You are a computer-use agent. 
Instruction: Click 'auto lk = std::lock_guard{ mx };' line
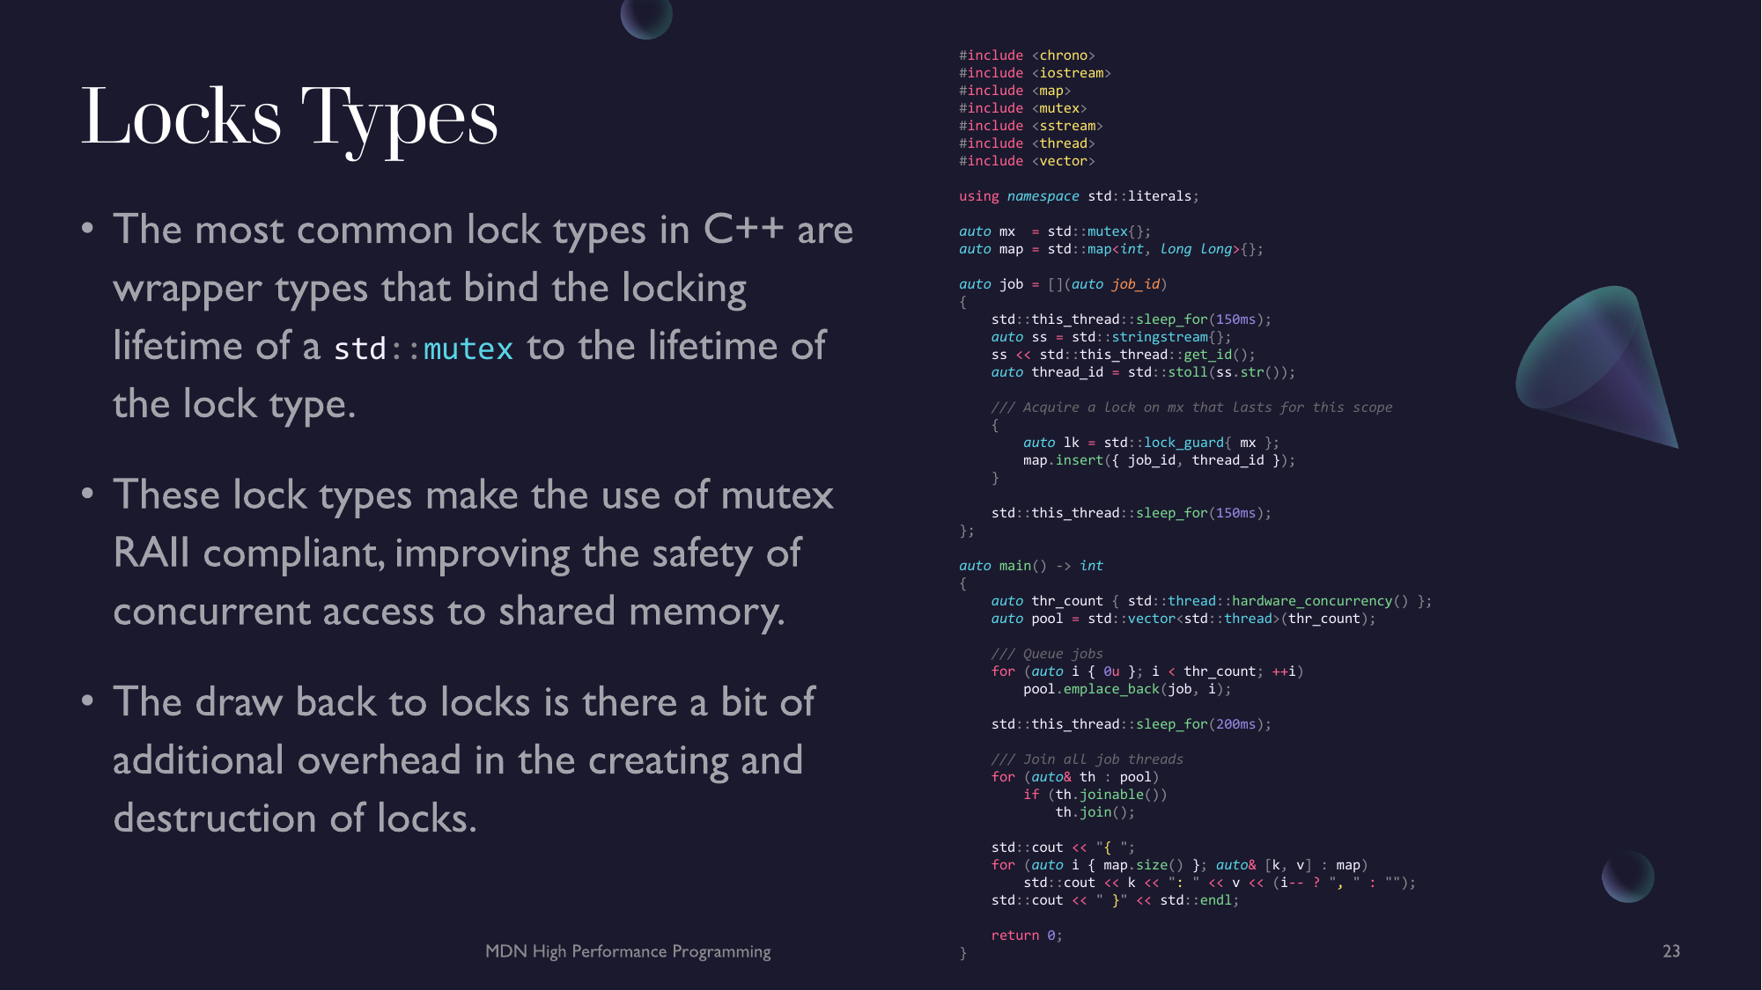(x=1151, y=443)
